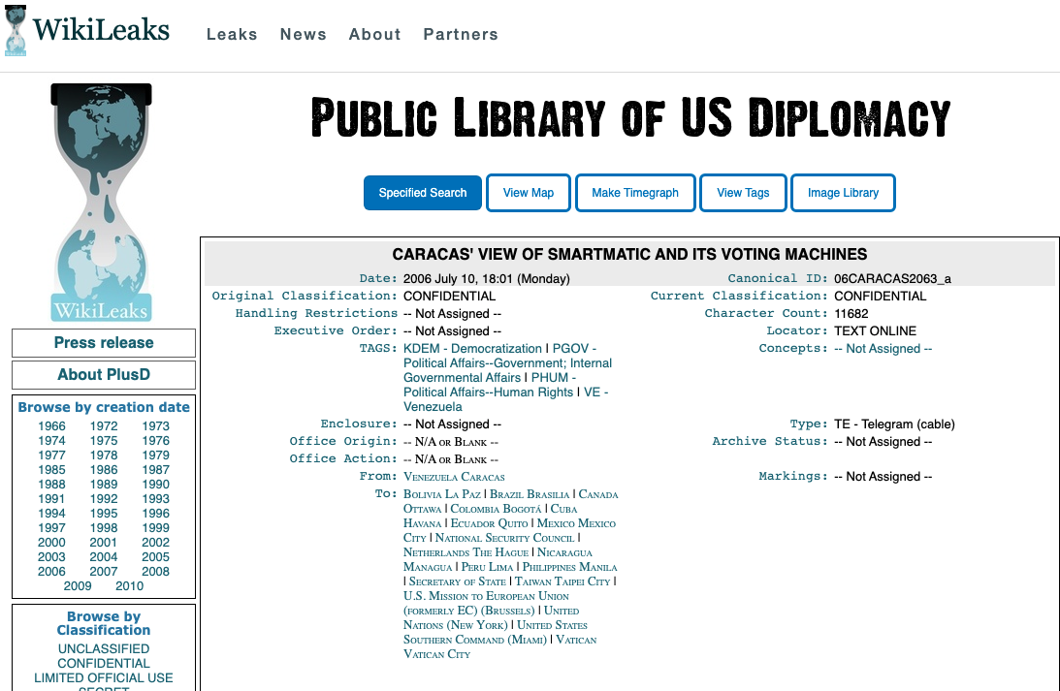Open U.S. Mission to European Union link
1060x691 pixels.
(x=486, y=603)
